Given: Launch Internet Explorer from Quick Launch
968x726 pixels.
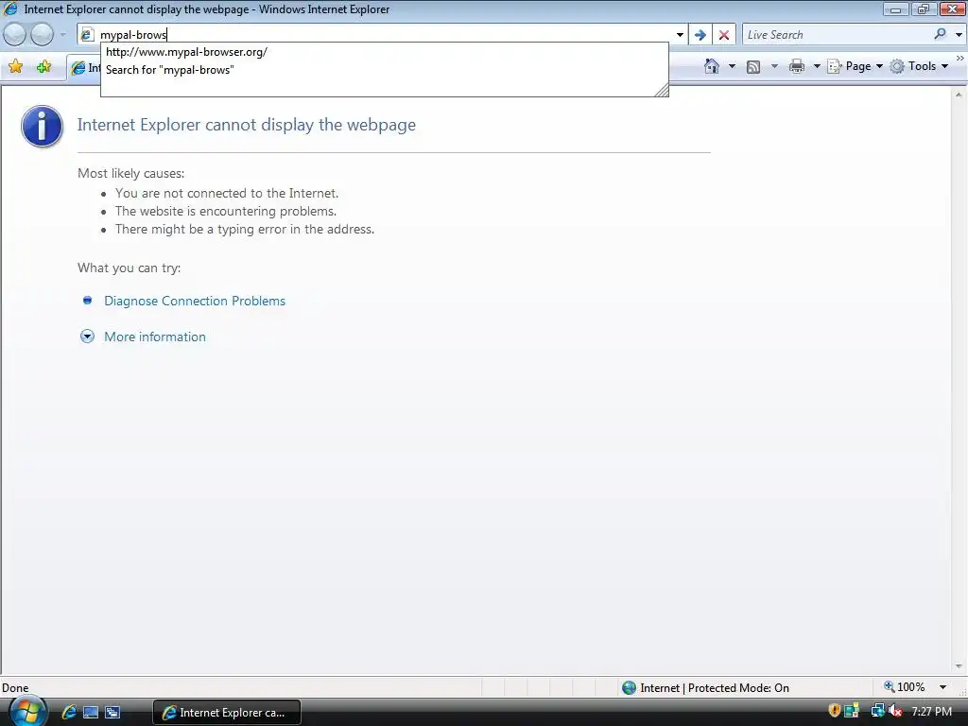Looking at the screenshot, I should coord(69,712).
